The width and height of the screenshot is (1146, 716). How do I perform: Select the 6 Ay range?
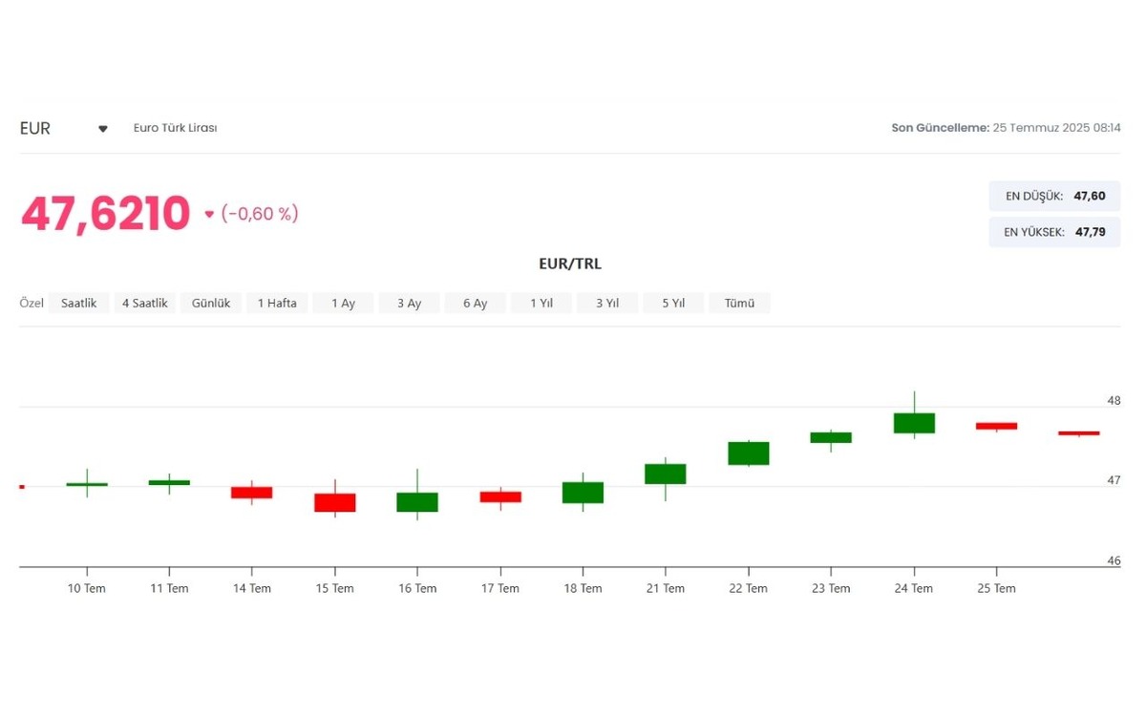pos(475,303)
